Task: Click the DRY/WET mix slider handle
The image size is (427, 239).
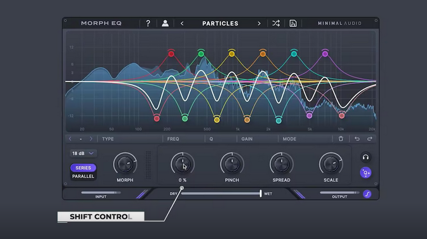Action: point(260,193)
